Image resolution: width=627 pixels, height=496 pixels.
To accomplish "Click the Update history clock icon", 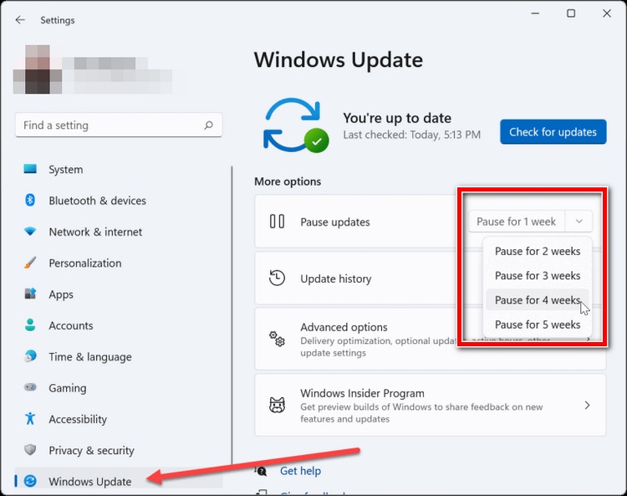I will [x=277, y=278].
